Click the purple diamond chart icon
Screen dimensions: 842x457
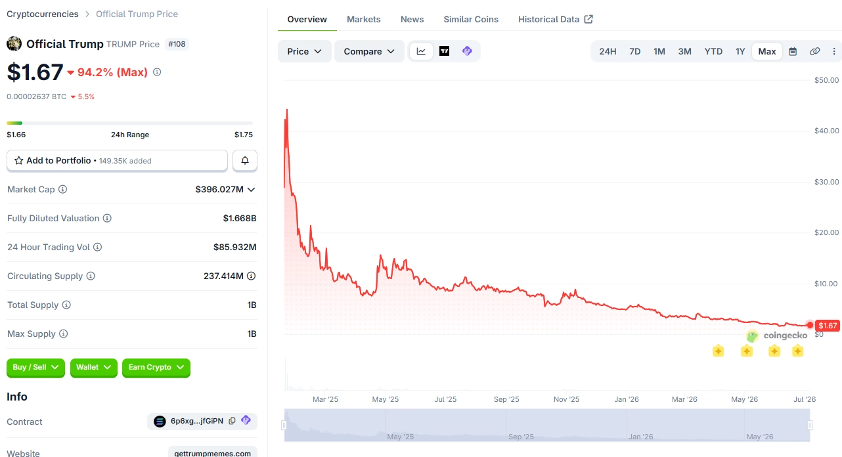467,51
